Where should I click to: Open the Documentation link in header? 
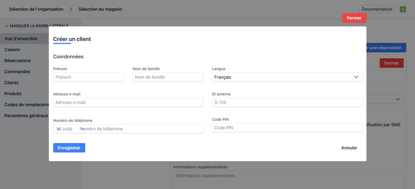point(377,9)
